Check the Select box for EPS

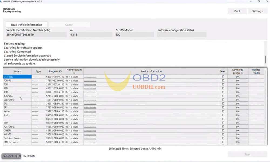223,104
